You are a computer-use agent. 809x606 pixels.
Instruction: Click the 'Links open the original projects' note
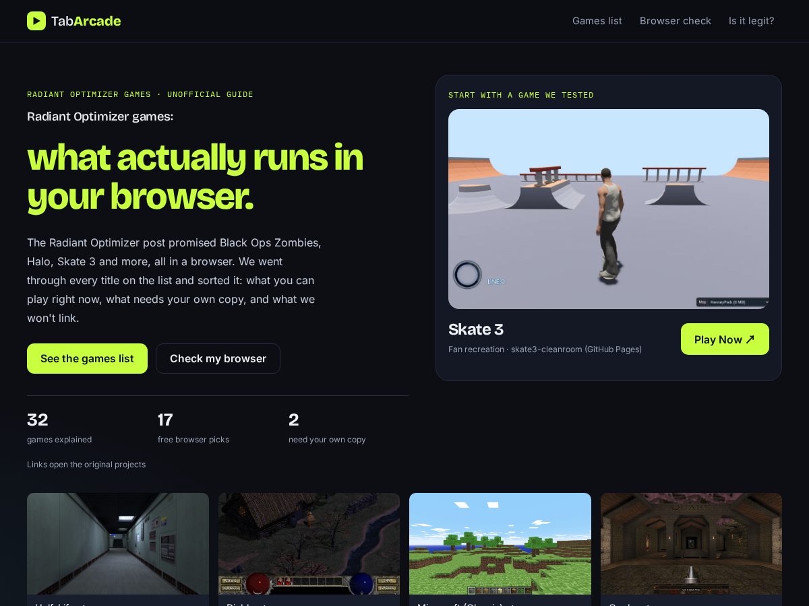(x=86, y=465)
